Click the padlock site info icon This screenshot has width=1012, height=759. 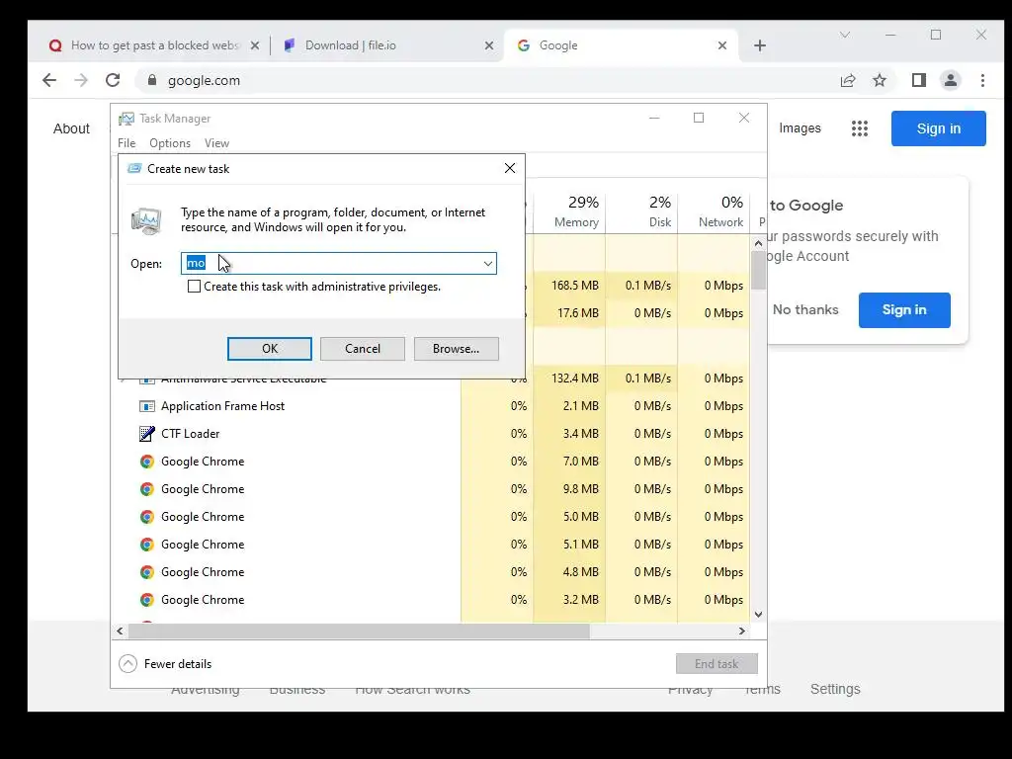tap(152, 80)
